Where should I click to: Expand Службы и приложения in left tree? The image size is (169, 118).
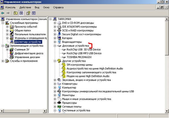tap(3, 61)
